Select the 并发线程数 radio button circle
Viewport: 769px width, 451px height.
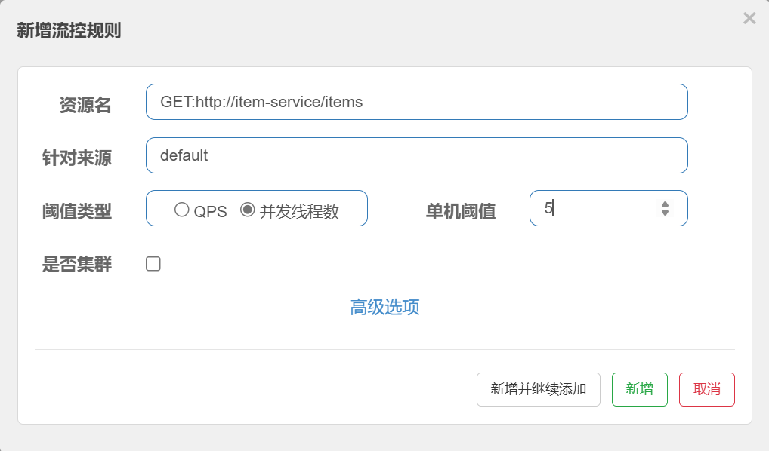pos(247,210)
